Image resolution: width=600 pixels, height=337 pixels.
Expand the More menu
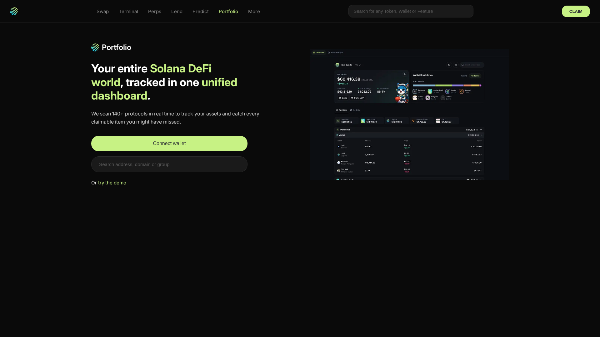click(254, 12)
